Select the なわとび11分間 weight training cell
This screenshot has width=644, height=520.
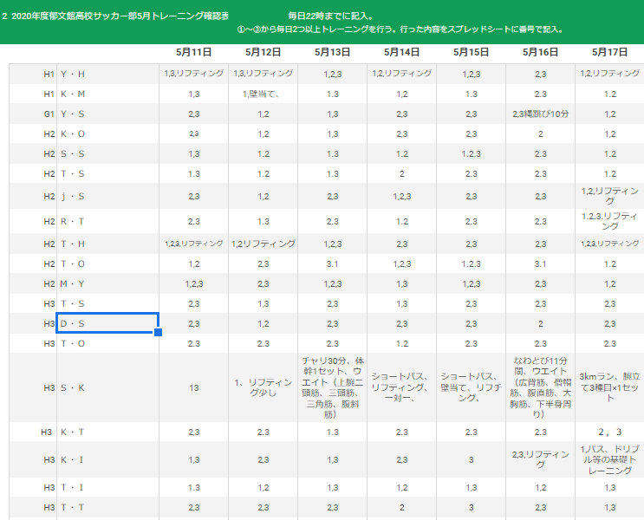point(540,387)
